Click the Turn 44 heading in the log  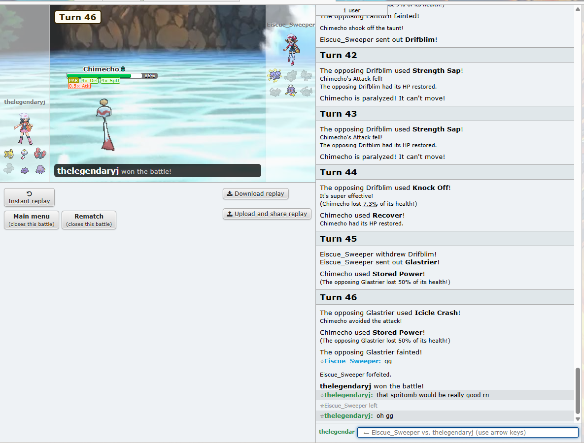click(x=445, y=172)
